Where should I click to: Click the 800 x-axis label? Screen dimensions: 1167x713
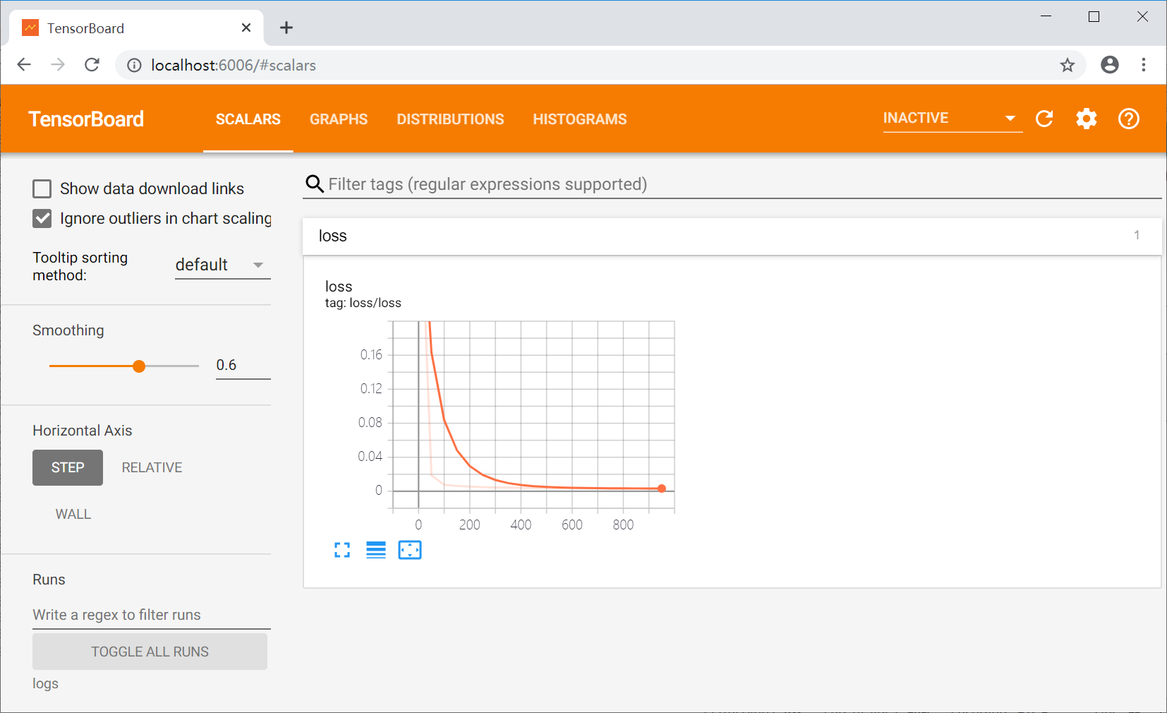point(623,525)
